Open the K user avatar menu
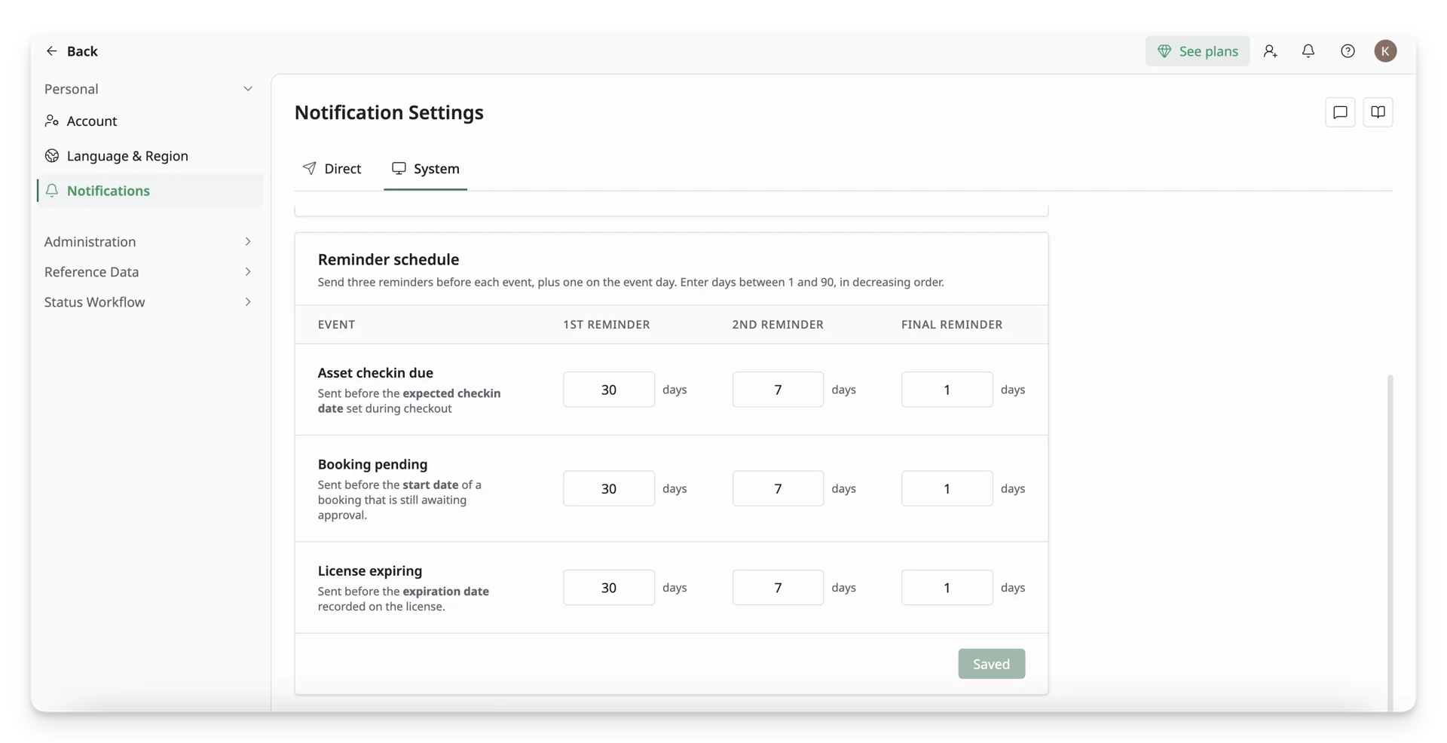Viewport: 1447px width, 743px height. point(1385,51)
